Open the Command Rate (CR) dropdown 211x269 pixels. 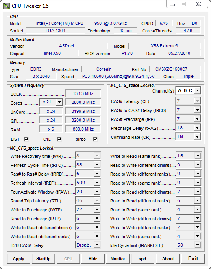198,137
